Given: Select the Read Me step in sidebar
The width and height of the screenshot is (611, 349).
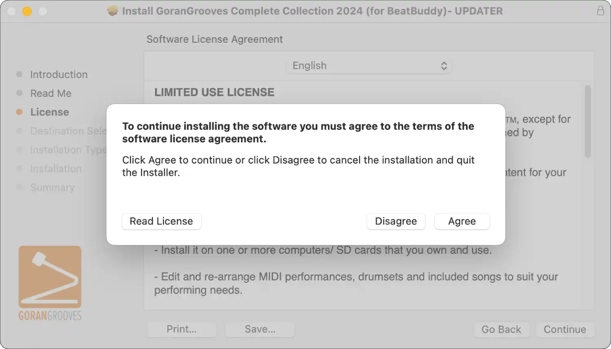Looking at the screenshot, I should coord(51,93).
